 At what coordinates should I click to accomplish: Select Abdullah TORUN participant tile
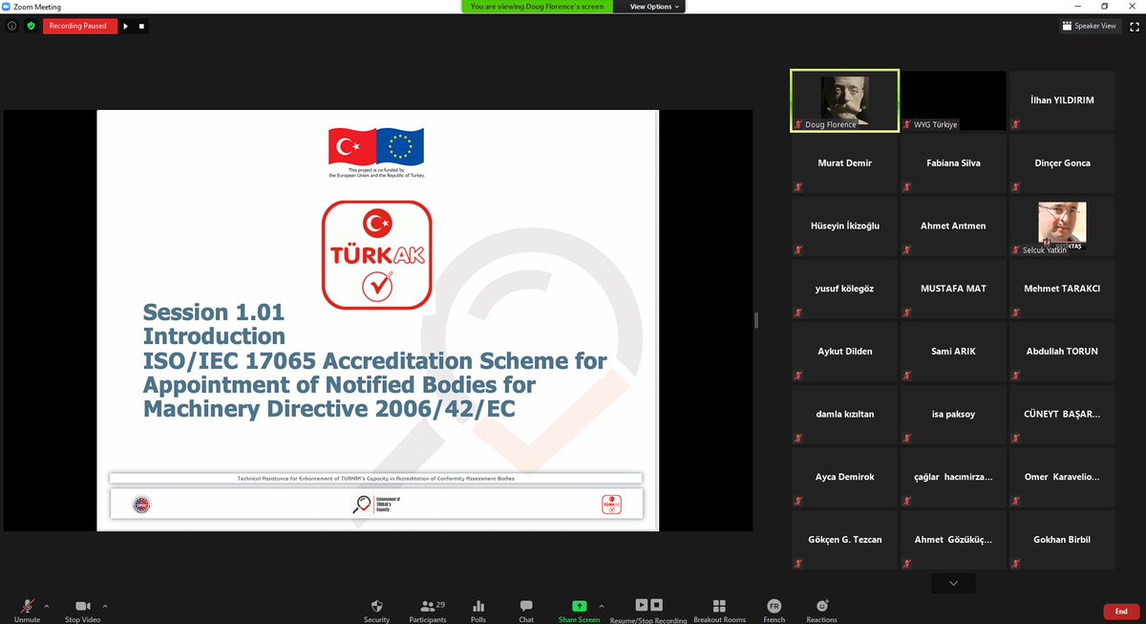(x=1062, y=352)
